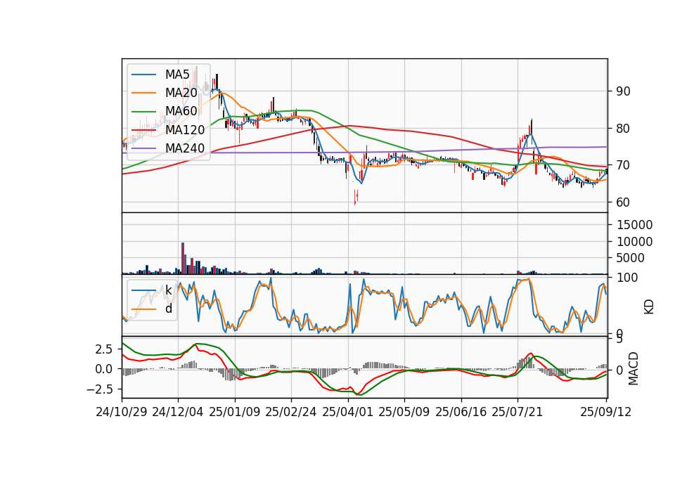Click the 25/09/12 date tick label
Image resolution: width=675 pixels, height=485 pixels.
point(605,412)
